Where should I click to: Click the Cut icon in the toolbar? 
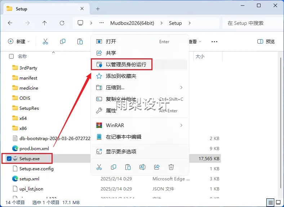click(45, 41)
